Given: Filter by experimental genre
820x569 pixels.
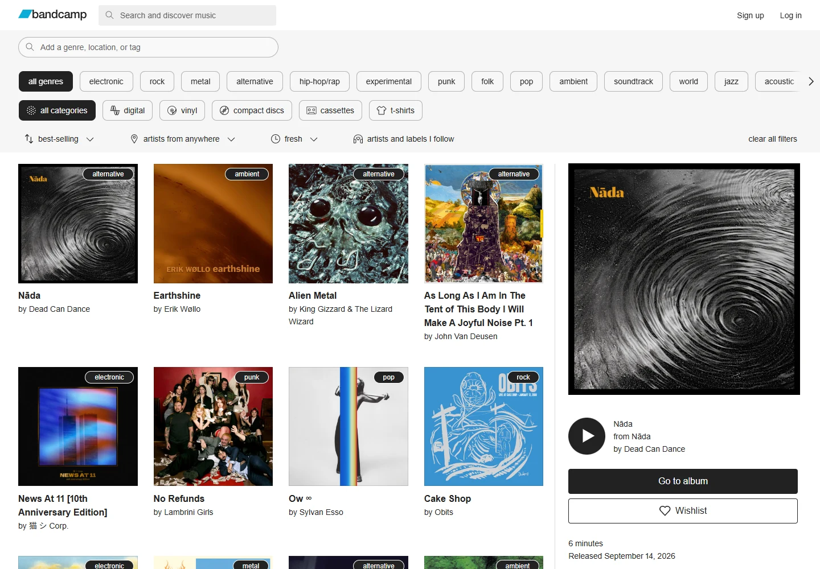Looking at the screenshot, I should tap(389, 81).
